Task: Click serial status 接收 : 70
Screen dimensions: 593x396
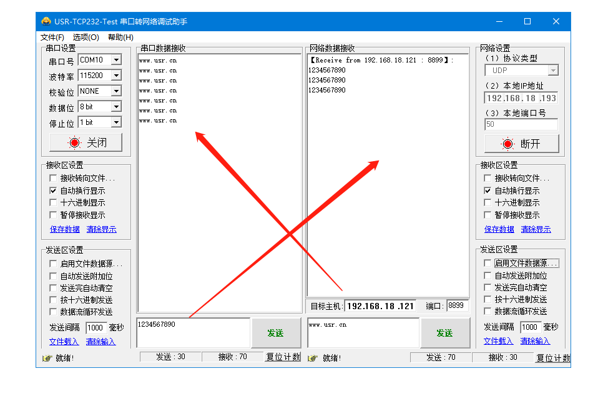Action: click(233, 357)
